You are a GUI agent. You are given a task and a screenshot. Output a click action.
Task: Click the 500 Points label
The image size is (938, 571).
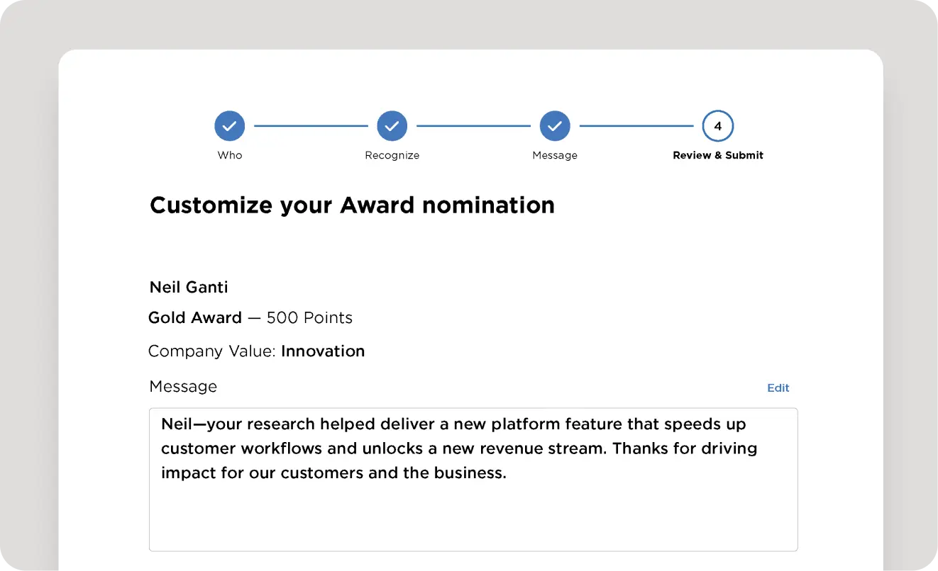(309, 317)
